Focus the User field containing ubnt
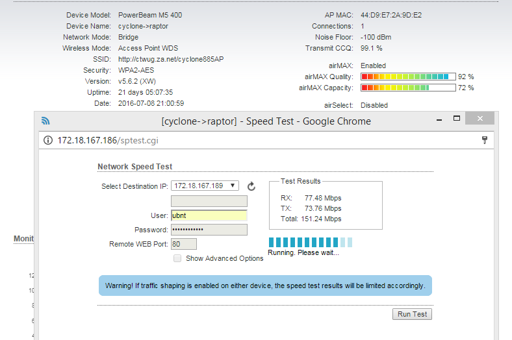 pos(209,215)
